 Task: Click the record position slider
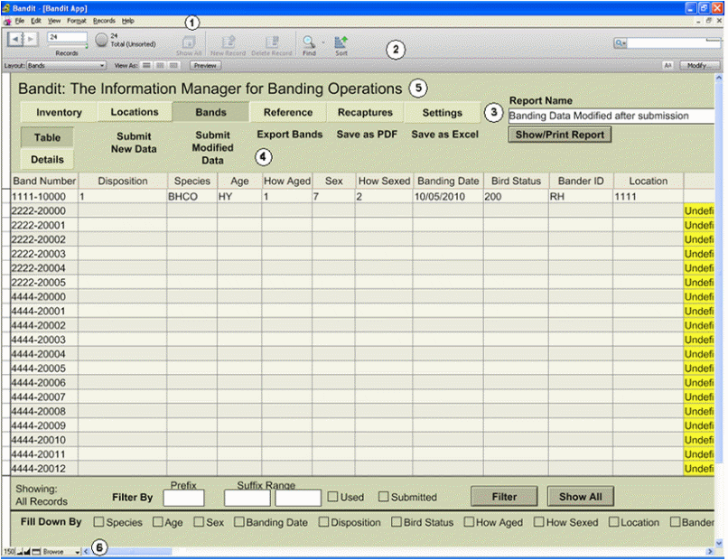[x=66, y=48]
